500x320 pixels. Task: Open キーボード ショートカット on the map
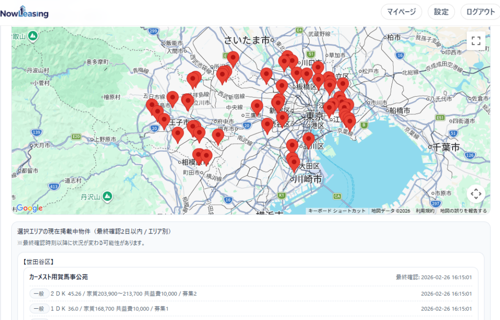337,211
